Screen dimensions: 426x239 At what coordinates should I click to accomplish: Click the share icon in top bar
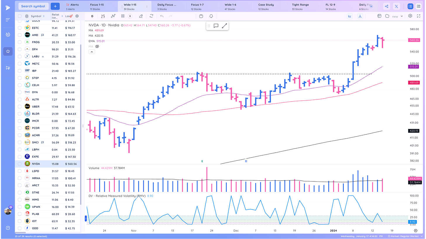[387, 6]
